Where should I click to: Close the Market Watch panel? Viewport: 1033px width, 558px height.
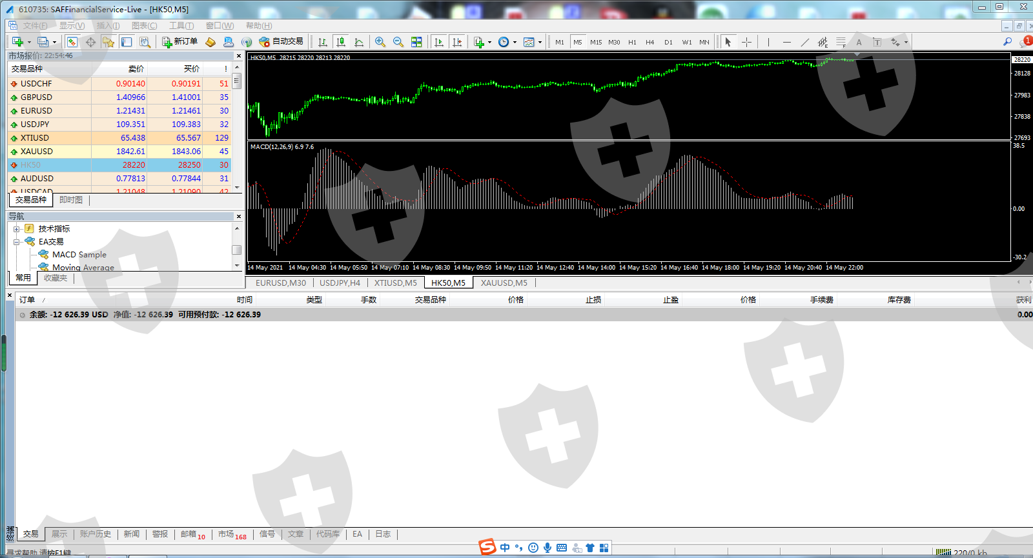click(x=238, y=56)
